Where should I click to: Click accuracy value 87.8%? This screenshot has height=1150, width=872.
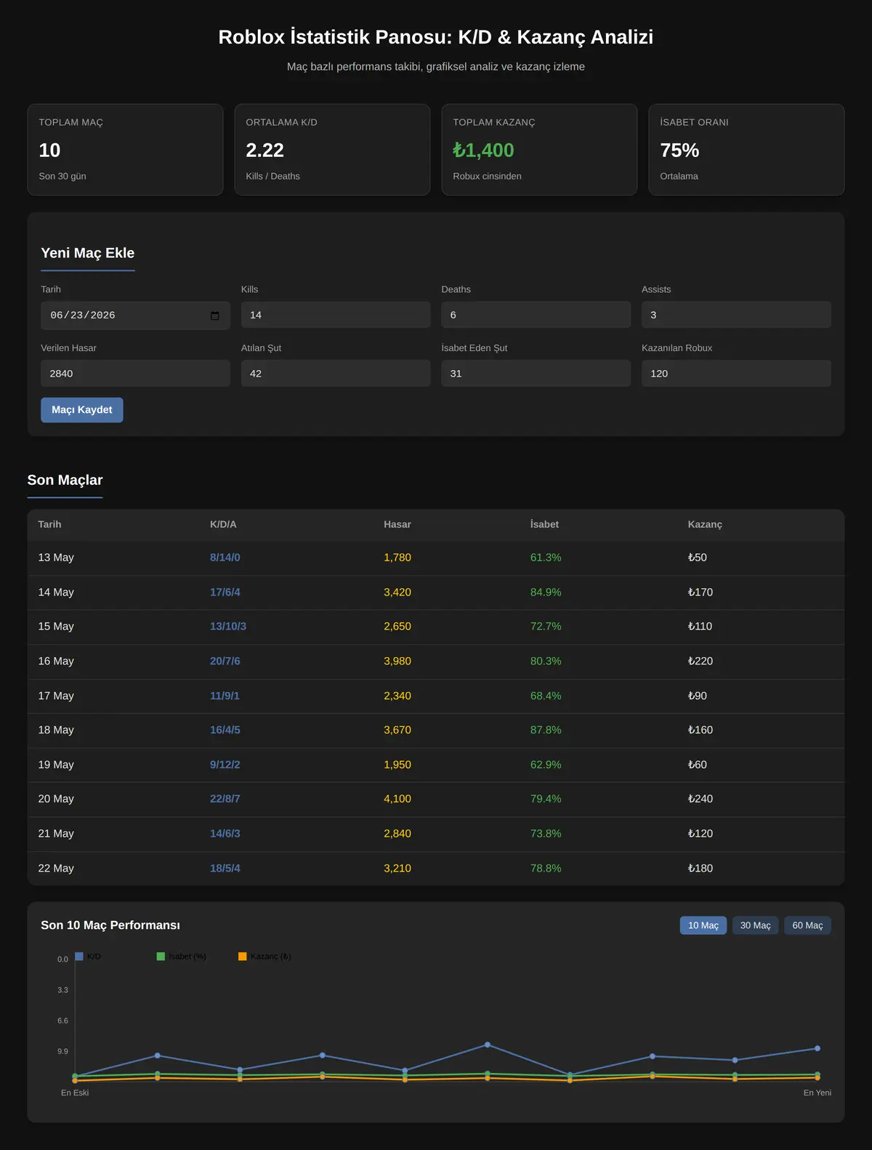point(546,730)
